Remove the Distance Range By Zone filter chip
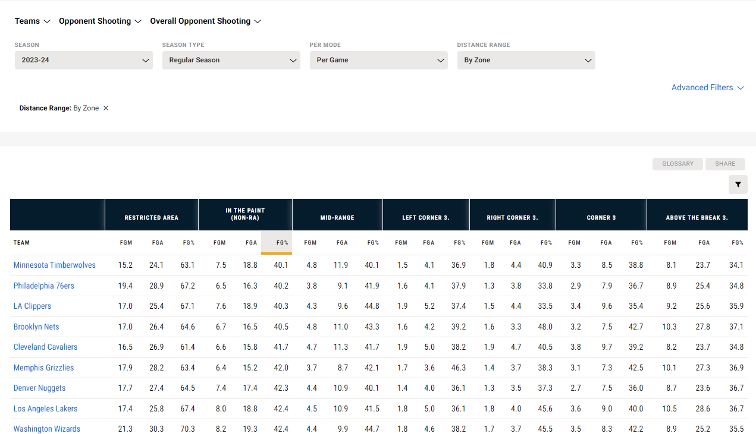Screen dimensions: 756x434 coord(106,108)
